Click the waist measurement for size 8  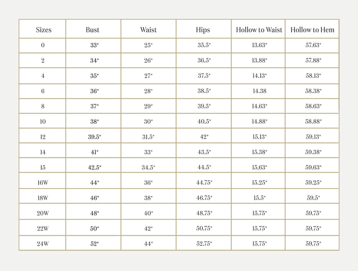(x=148, y=106)
